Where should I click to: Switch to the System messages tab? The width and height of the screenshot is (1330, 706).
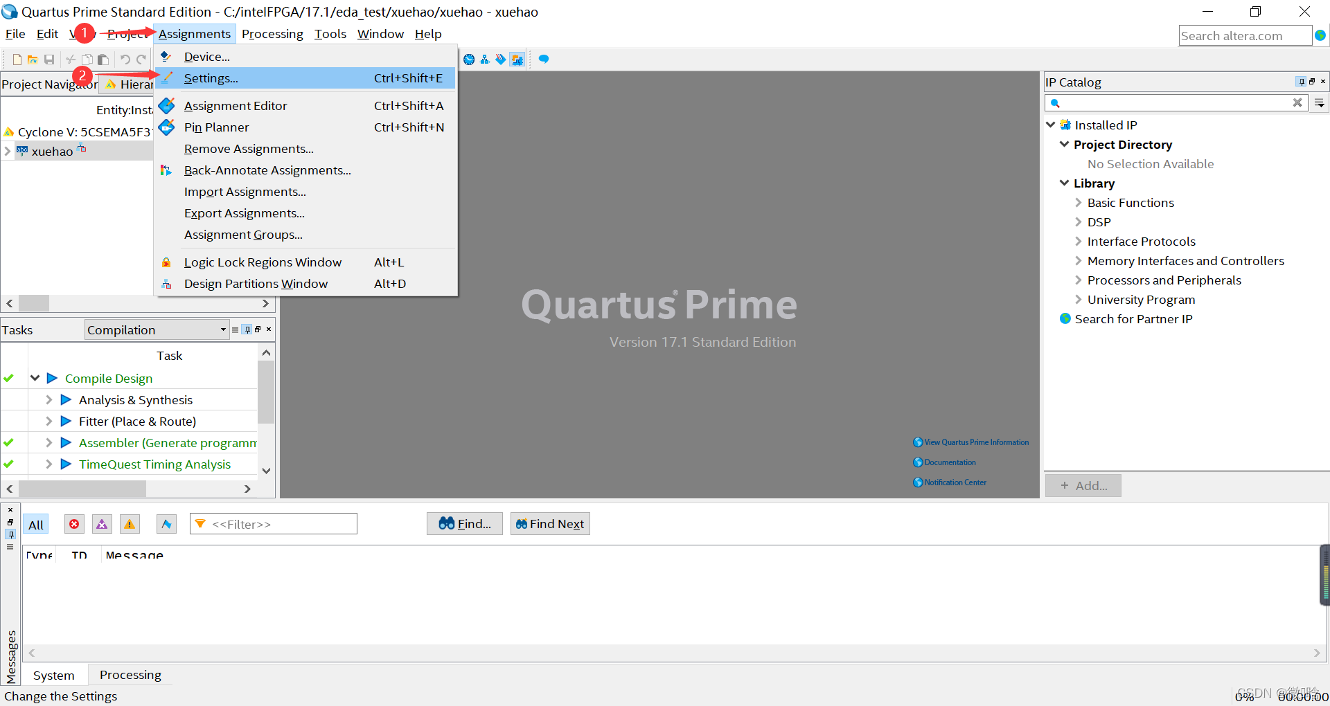(53, 675)
